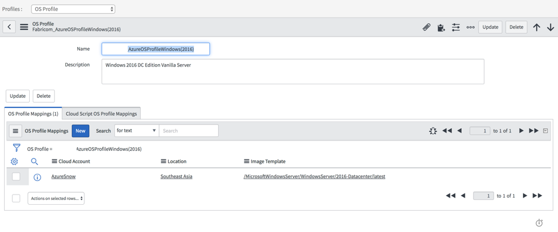Click the response time stopwatch icon
The image size is (558, 232).
pos(539,223)
